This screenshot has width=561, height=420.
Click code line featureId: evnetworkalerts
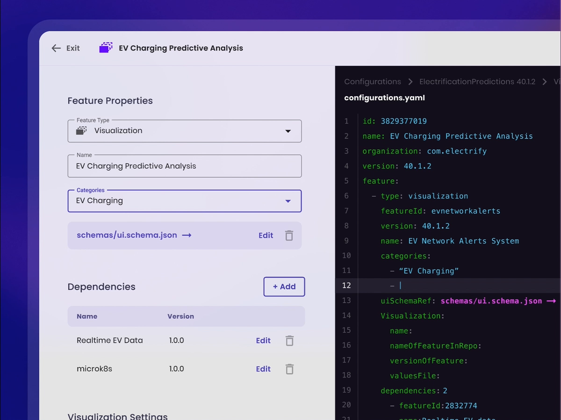pyautogui.click(x=440, y=211)
